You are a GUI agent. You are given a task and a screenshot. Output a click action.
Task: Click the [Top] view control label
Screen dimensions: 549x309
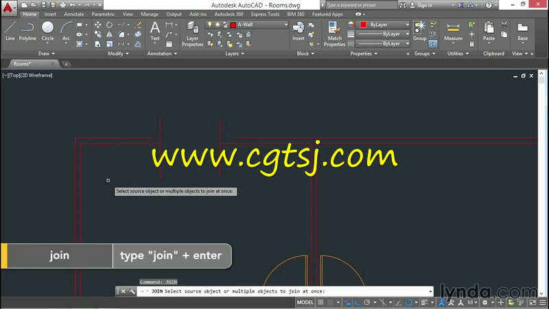click(x=14, y=75)
